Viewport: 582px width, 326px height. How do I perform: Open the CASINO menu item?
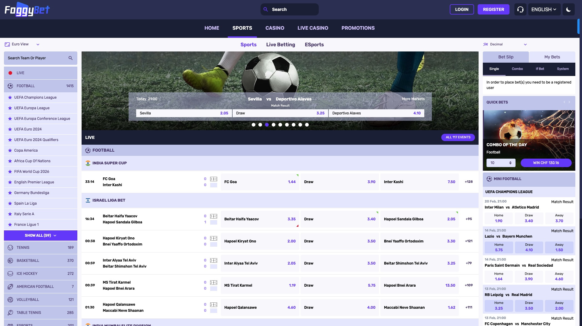tap(274, 28)
